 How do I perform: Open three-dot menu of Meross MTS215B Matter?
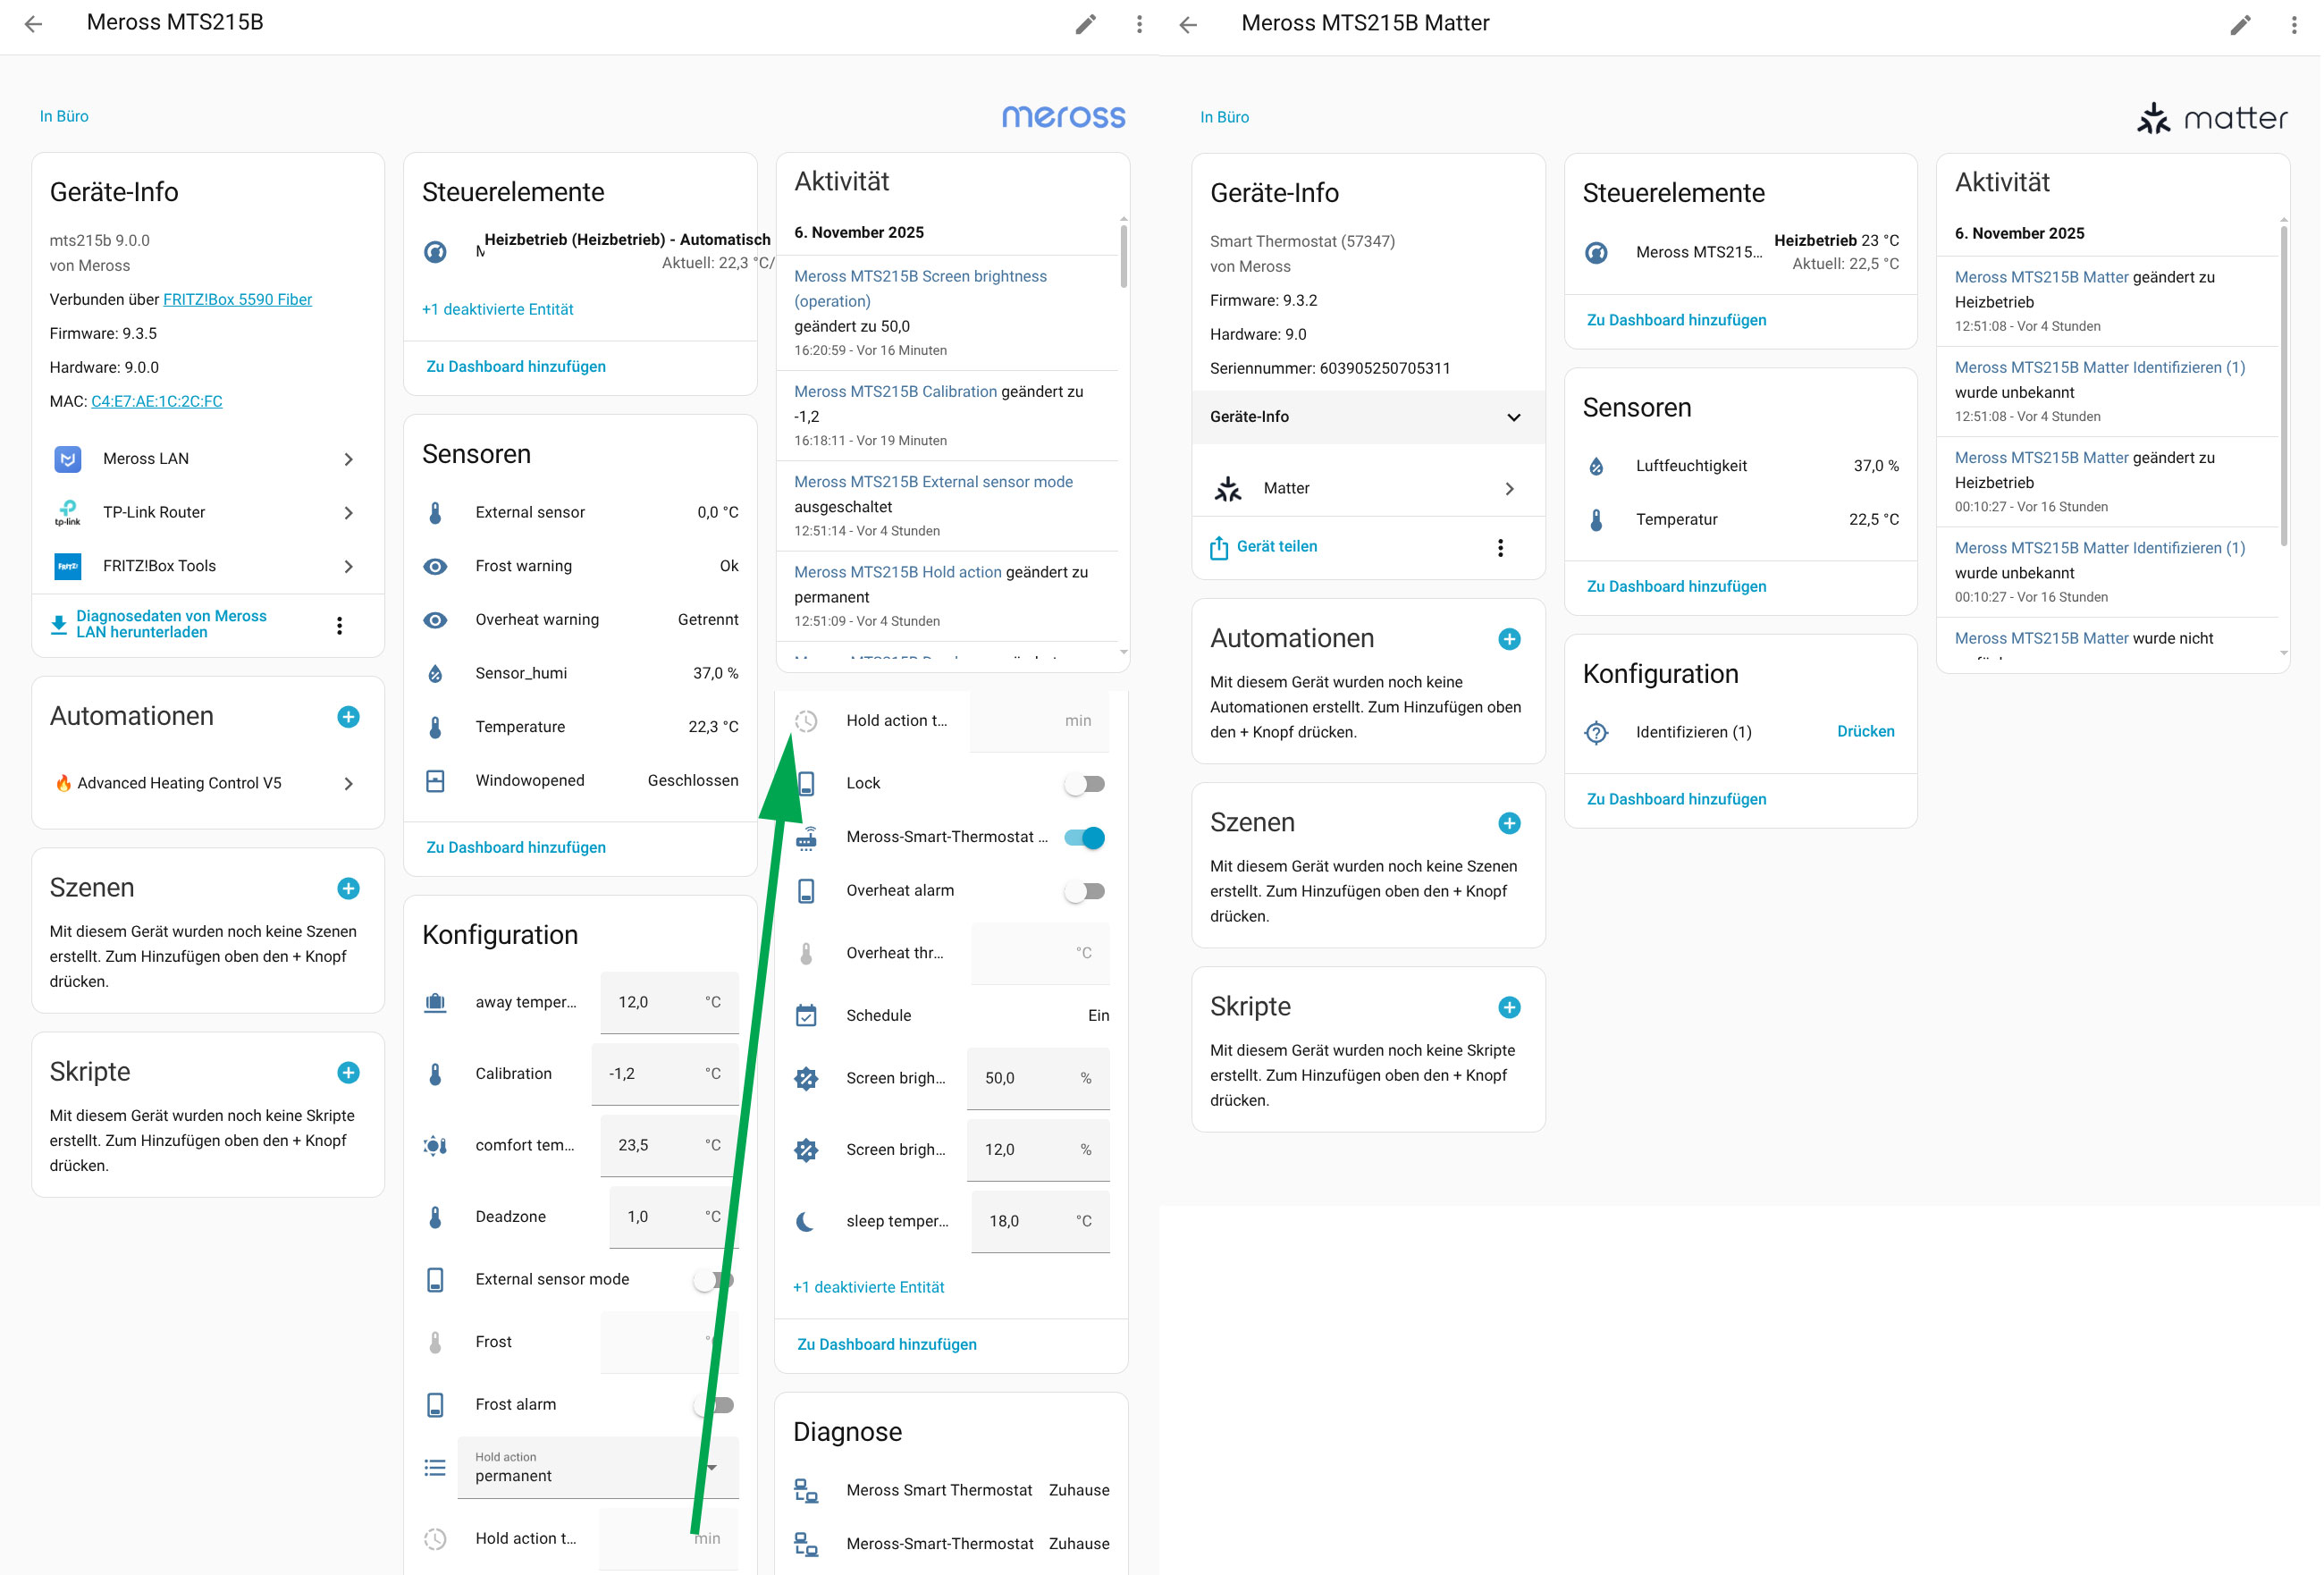pos(2293,24)
